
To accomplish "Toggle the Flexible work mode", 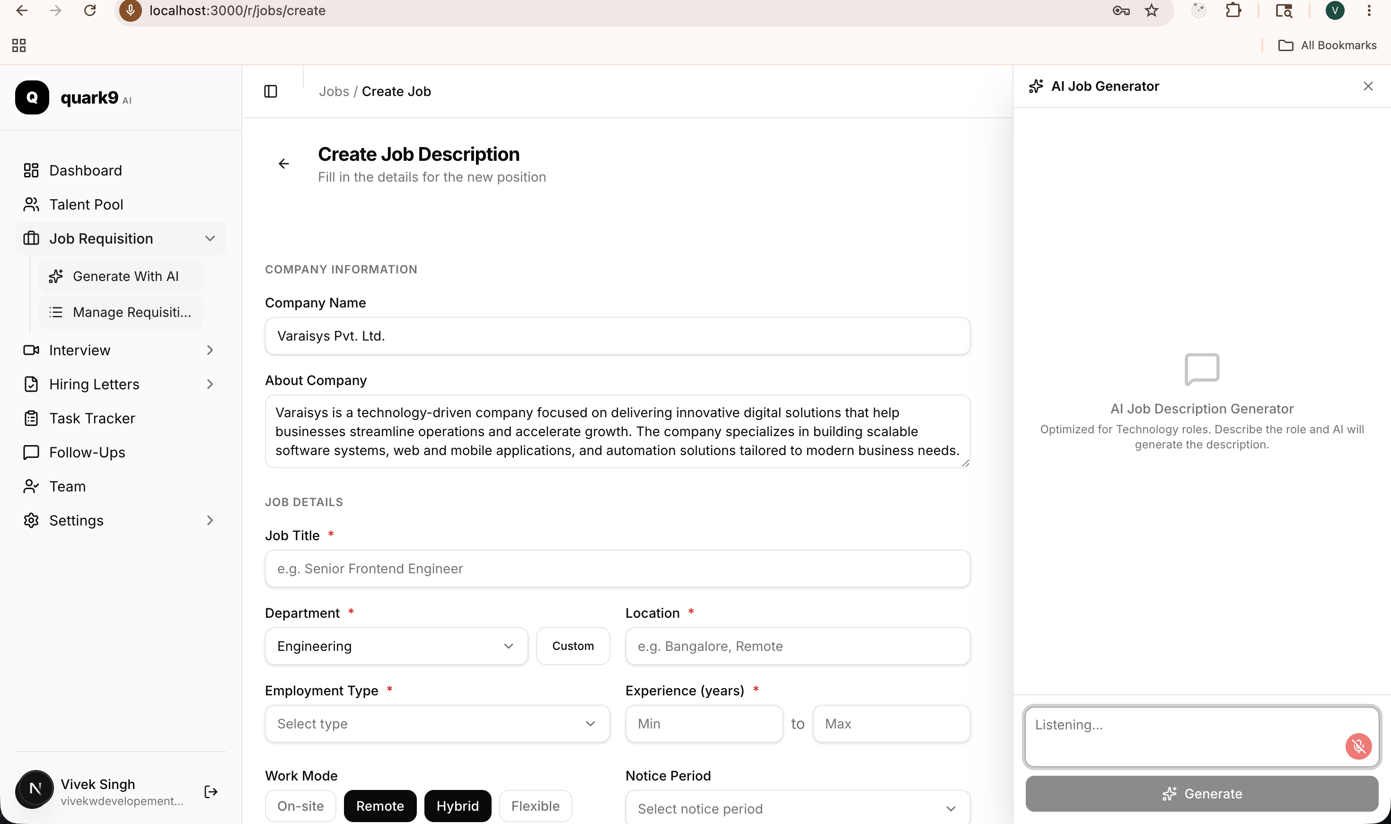I will pyautogui.click(x=535, y=806).
